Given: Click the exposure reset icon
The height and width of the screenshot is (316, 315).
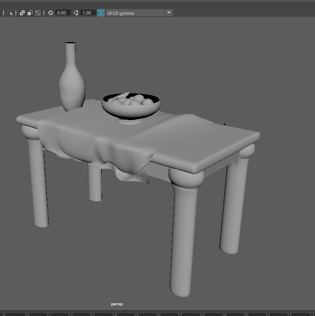Looking at the screenshot, I should coord(51,13).
